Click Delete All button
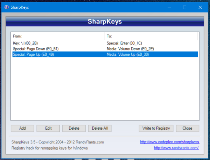This screenshot has height=160, width=210. [100, 128]
